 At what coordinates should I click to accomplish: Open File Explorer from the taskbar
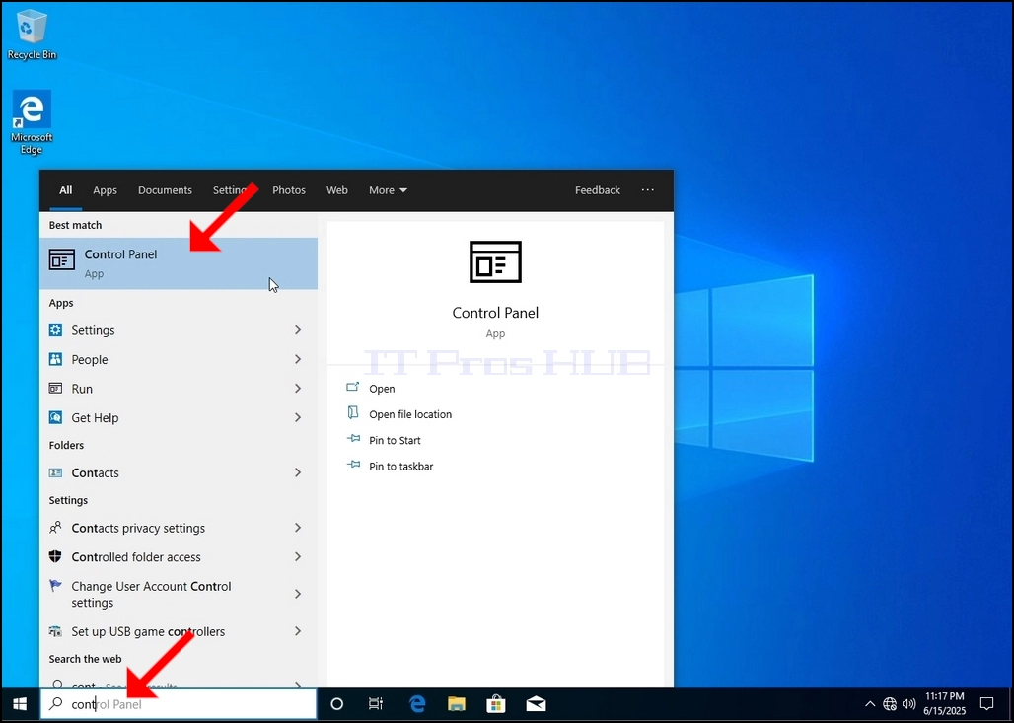point(457,704)
